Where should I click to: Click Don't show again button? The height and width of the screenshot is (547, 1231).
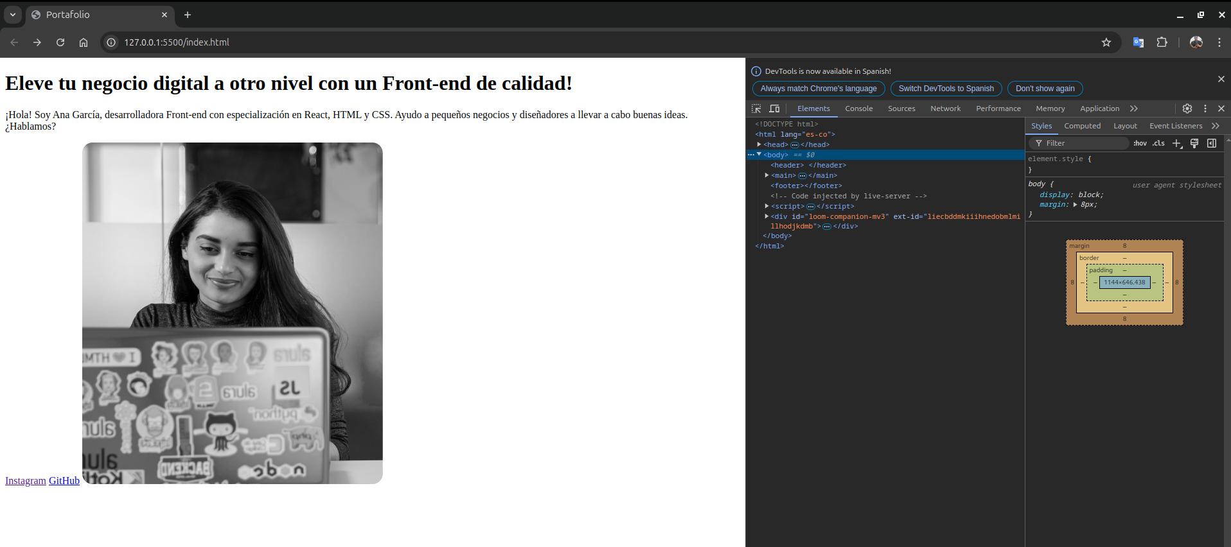1045,89
